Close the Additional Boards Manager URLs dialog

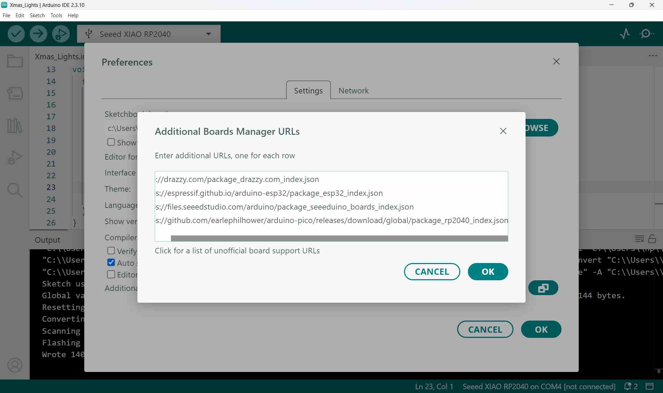coord(503,131)
